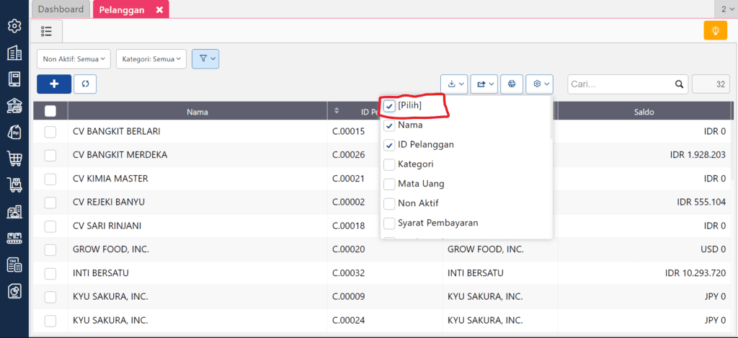This screenshot has height=338, width=738.
Task: Enable the Mata Uang column checkbox
Action: (390, 184)
